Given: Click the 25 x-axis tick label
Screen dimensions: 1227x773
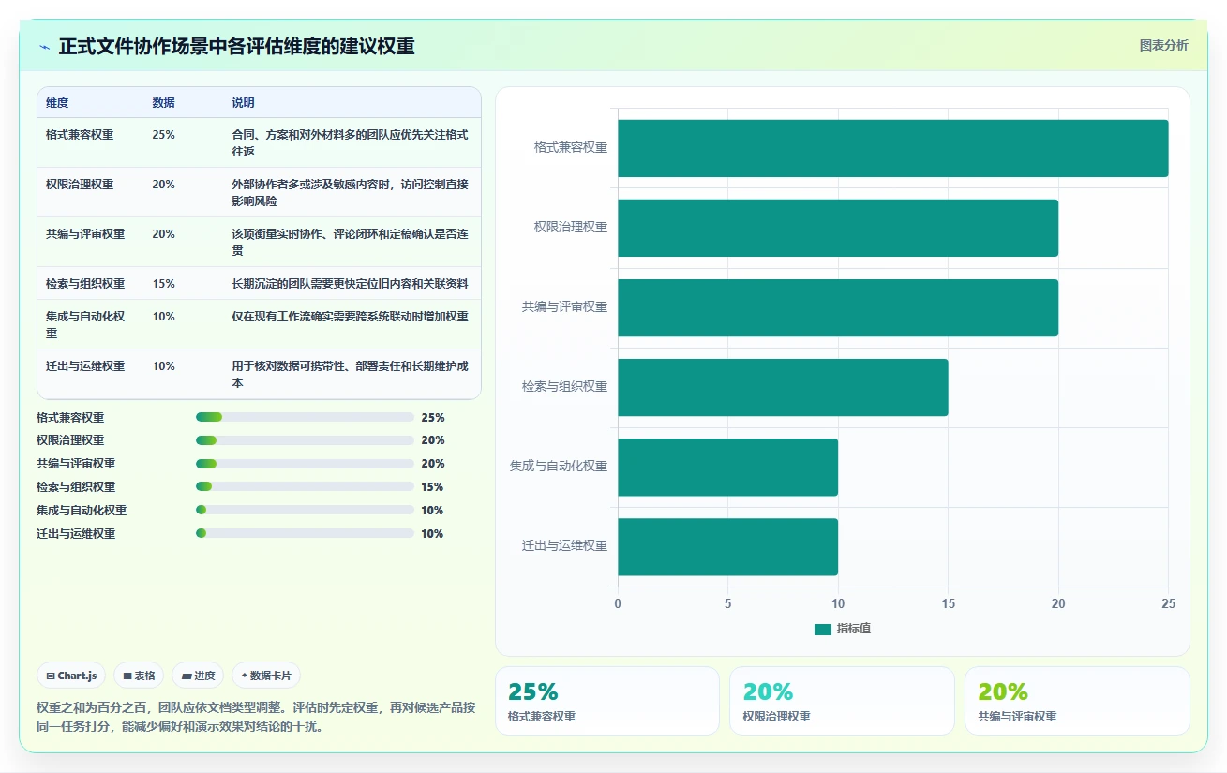Looking at the screenshot, I should [1168, 604].
